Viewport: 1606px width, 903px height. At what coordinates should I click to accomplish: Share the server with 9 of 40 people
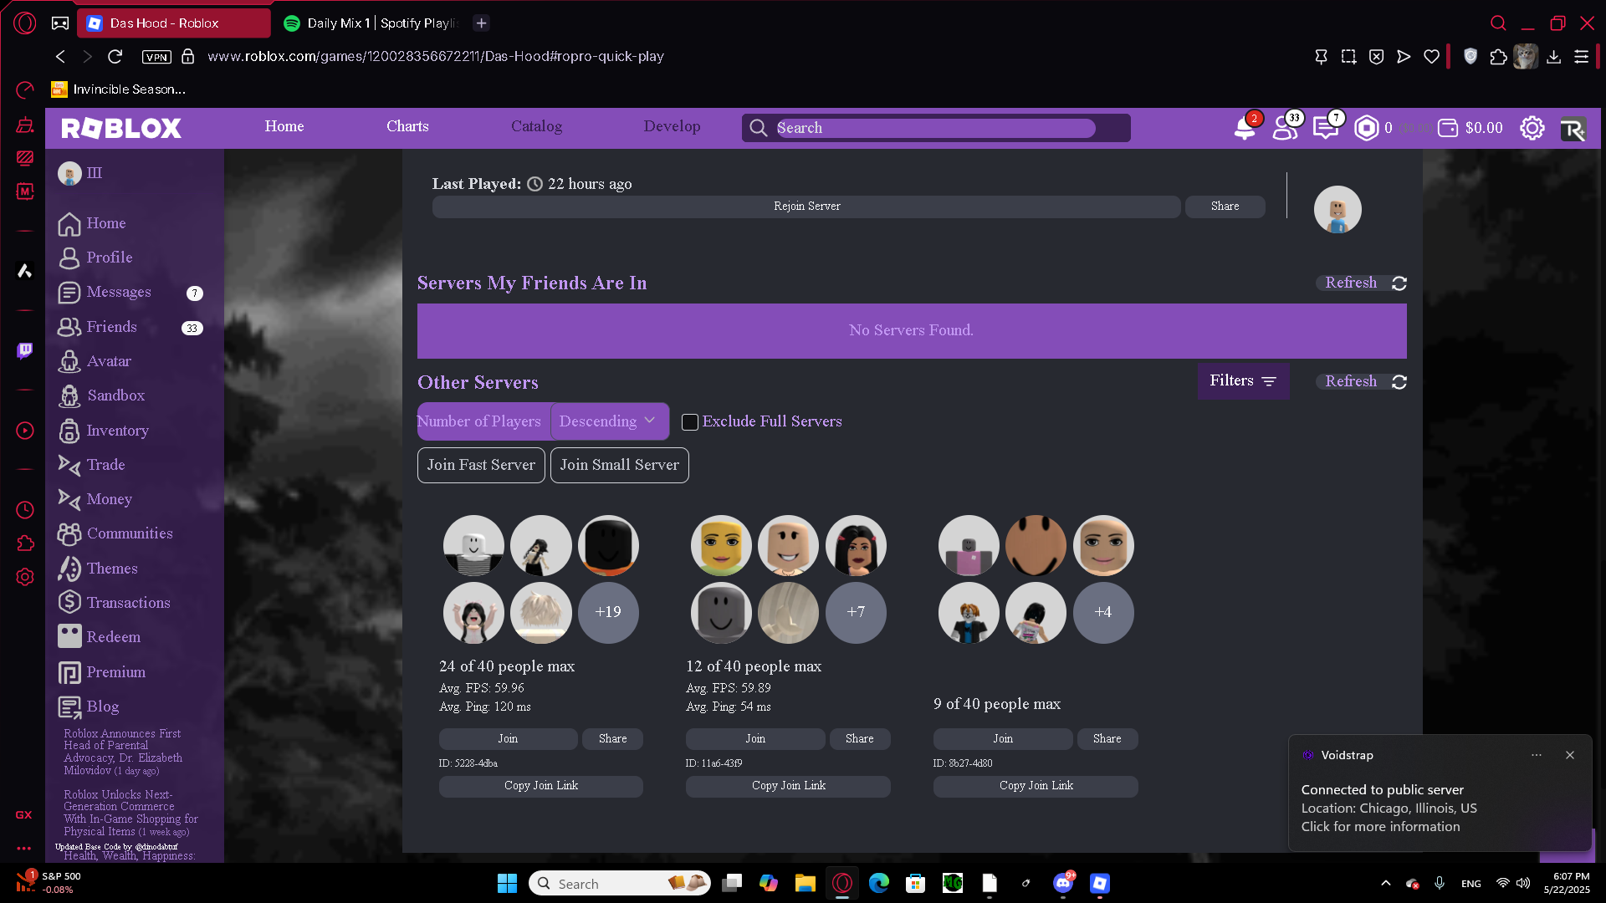(1107, 739)
